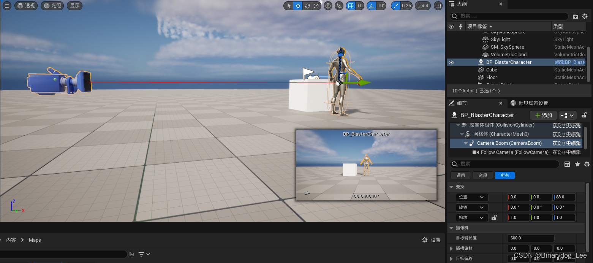593x263 pixels.
Task: Close the 大纲 outliner tab
Action: click(501, 4)
